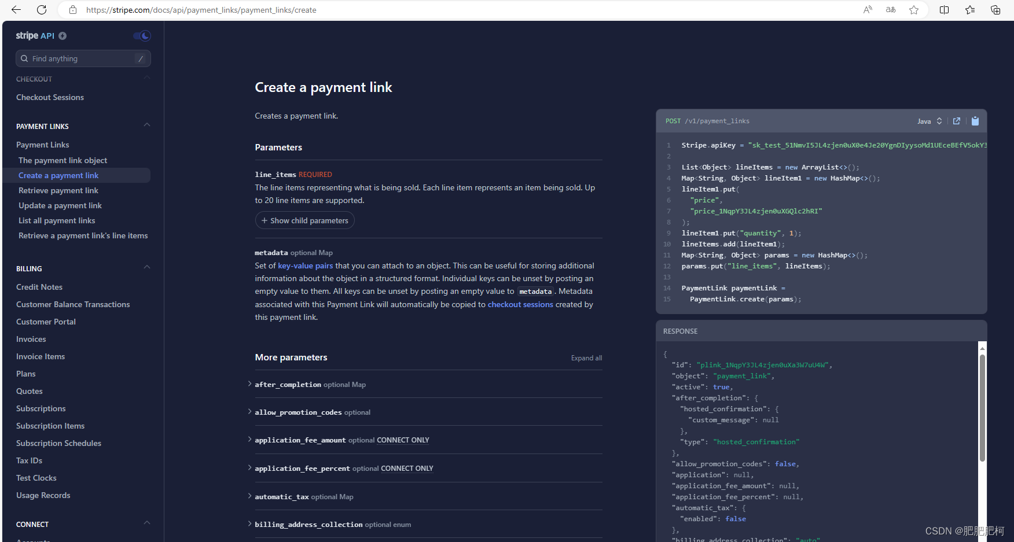
Task: Click the site permissions lock icon
Action: point(72,10)
